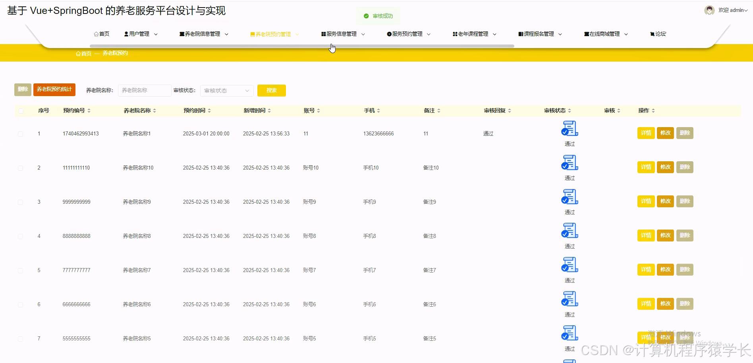Click the success check icon in 审核成功 toast
The image size is (753, 363).
366,16
